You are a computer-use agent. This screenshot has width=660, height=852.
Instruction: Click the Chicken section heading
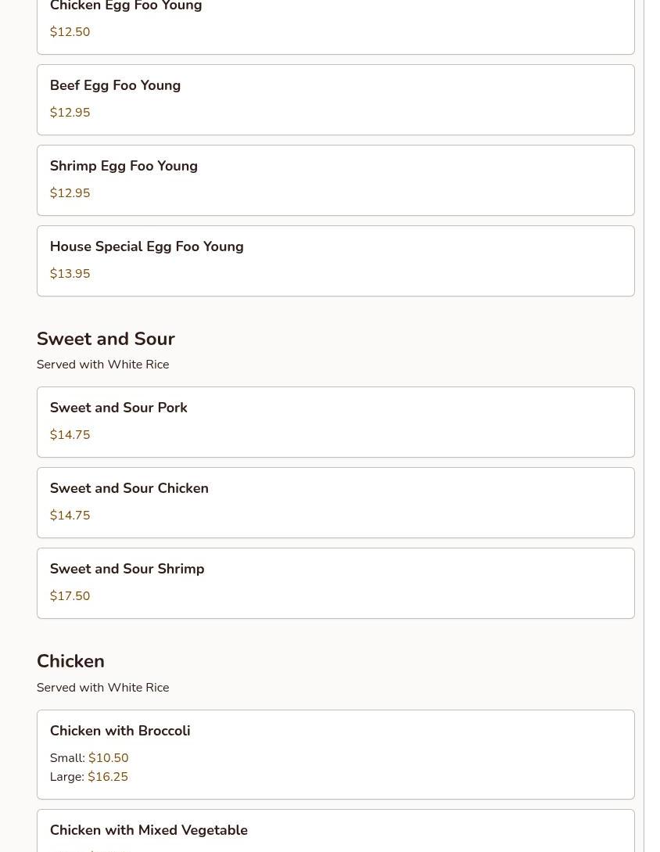[70, 661]
